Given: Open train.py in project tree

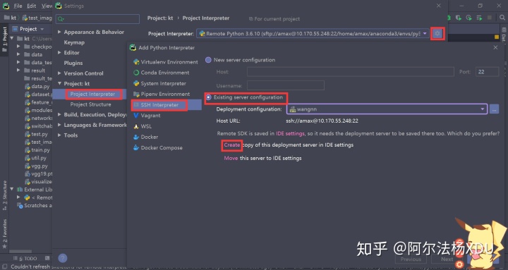Looking at the screenshot, I should 37,150.
